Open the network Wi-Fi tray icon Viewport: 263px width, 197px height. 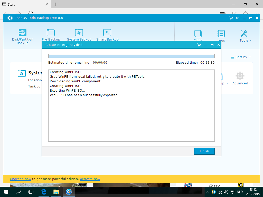point(220,192)
